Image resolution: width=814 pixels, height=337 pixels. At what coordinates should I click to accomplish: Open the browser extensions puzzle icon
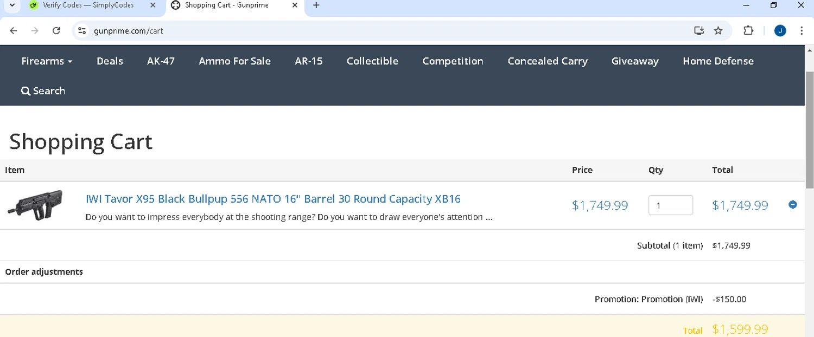coord(748,31)
